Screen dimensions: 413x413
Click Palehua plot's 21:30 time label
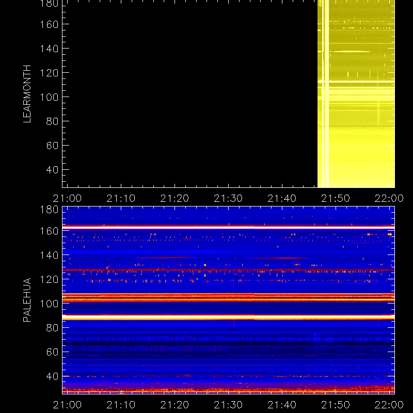point(228,405)
